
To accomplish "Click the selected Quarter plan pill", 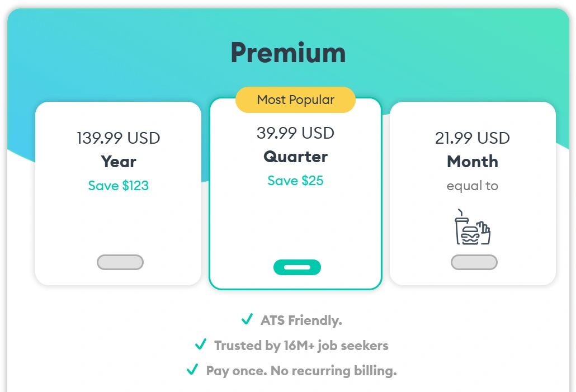I will pos(297,267).
